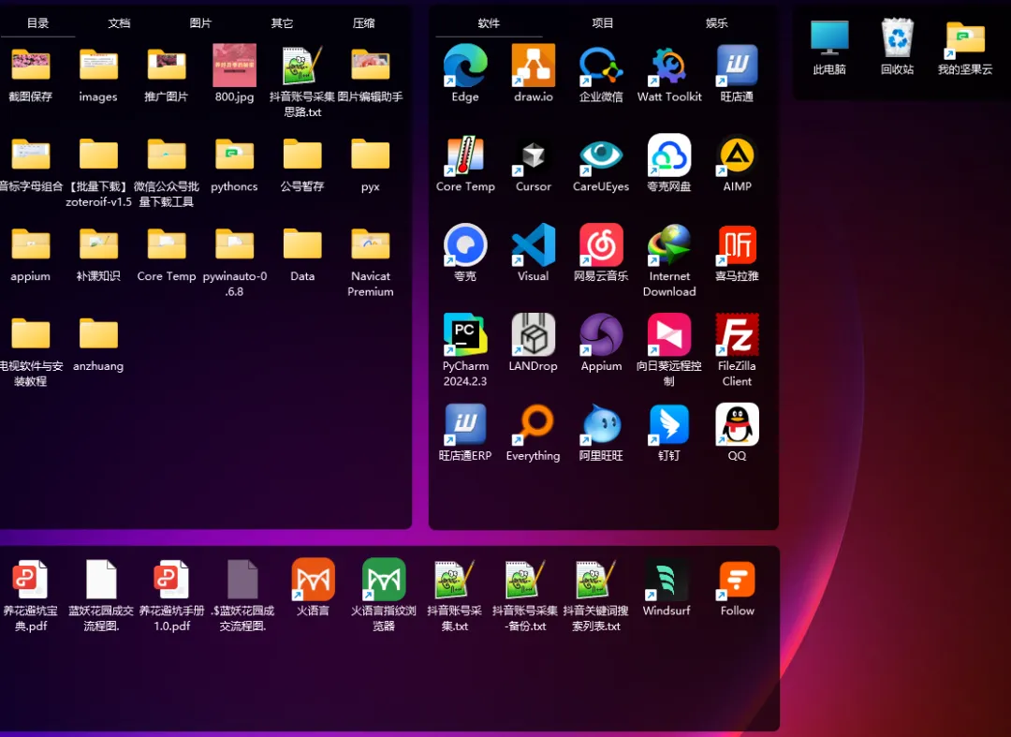
Task: Open the 旺店通 shortcut icon
Action: click(x=737, y=66)
